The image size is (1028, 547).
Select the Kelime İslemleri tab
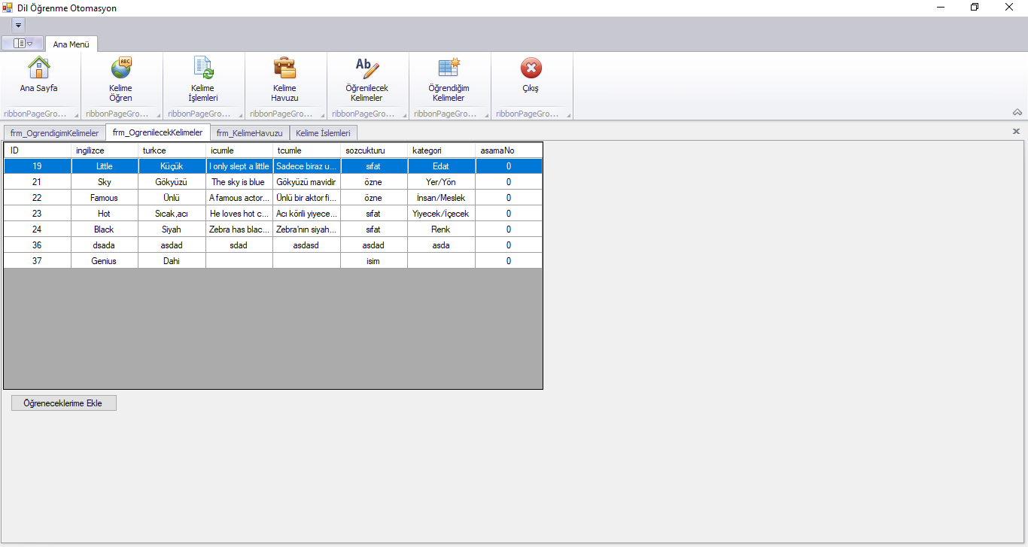(x=323, y=132)
